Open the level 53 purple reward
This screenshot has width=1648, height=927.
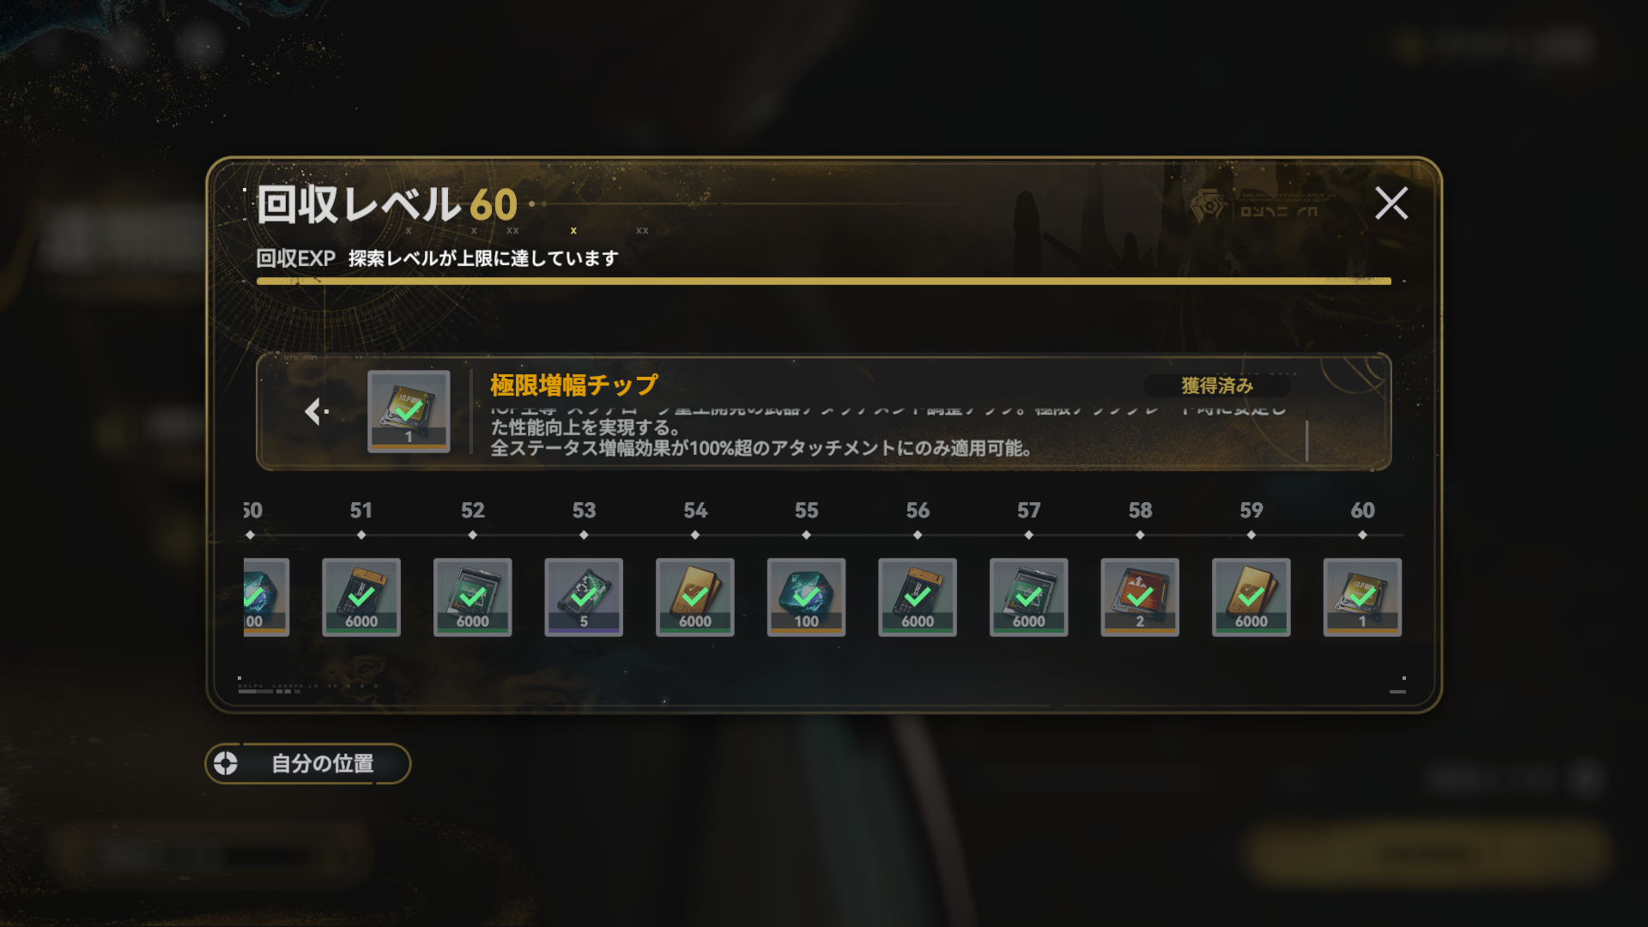pos(584,597)
